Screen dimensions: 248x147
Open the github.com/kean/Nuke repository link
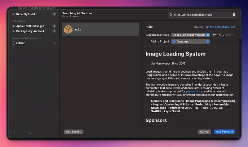220,27
